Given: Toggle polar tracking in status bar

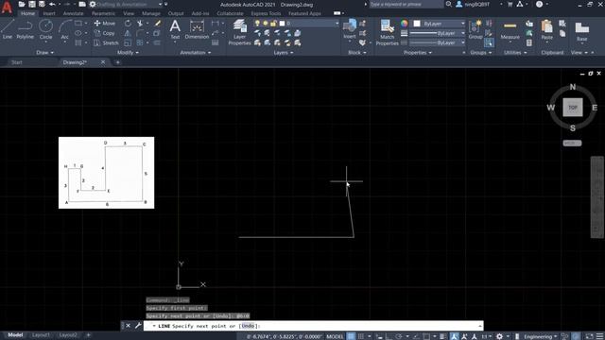Looking at the screenshot, I should (399, 336).
